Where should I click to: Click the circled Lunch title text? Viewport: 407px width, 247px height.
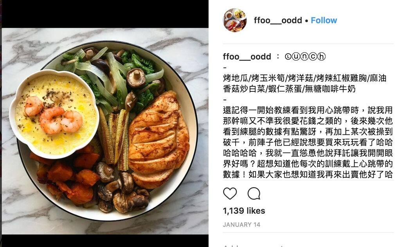point(305,57)
